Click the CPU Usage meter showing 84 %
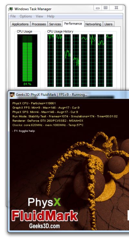The height and width of the screenshot is (241, 129). [27, 61]
